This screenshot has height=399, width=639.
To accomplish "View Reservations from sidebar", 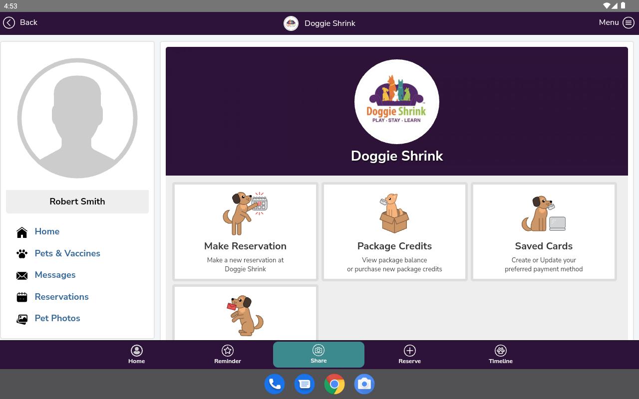I will coord(61,297).
